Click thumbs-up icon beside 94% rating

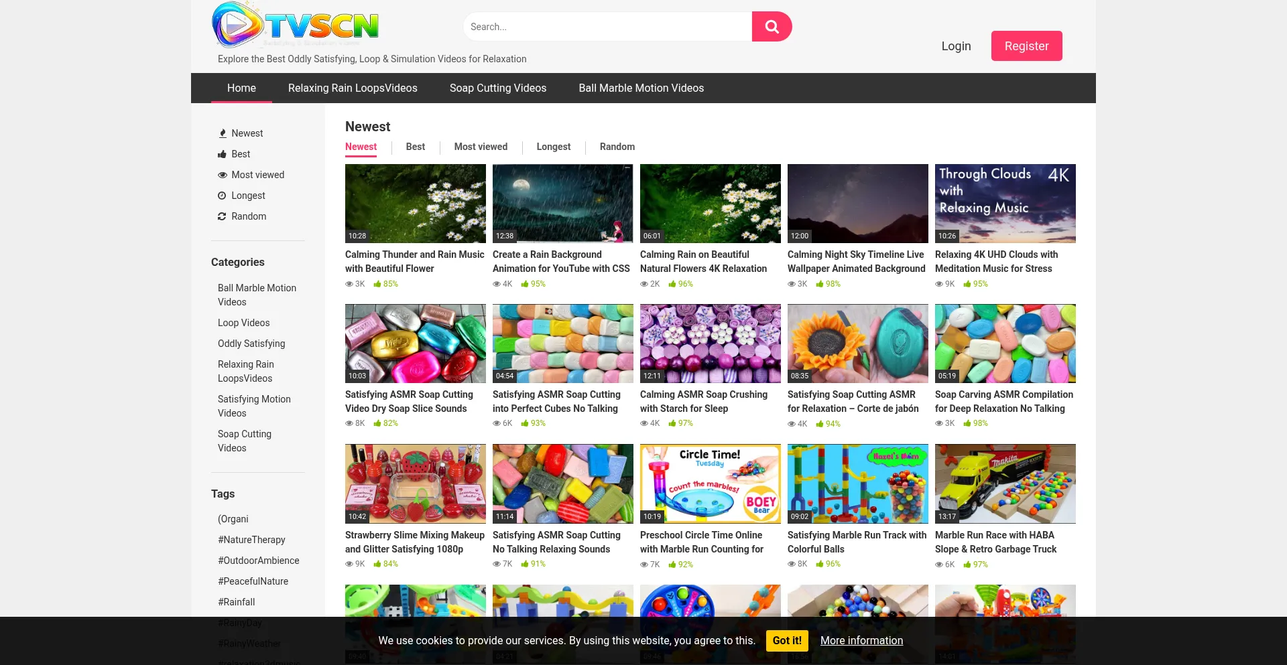pos(820,424)
